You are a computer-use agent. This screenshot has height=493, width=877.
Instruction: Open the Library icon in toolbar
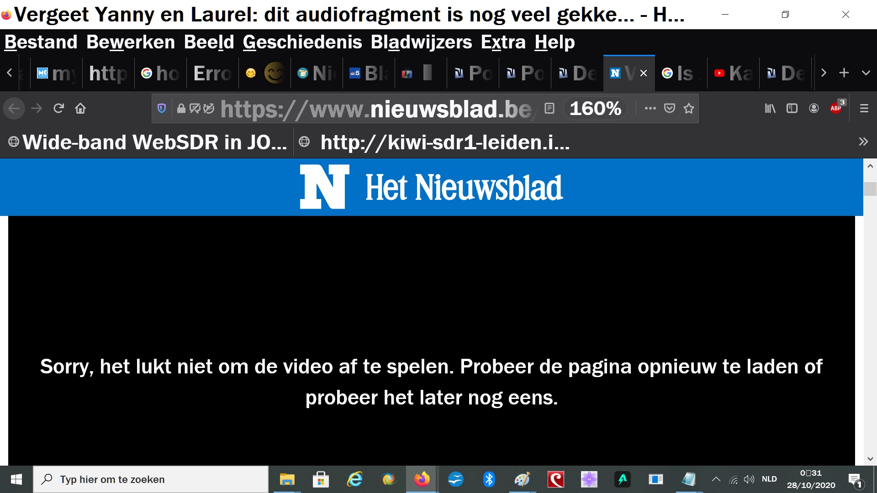point(770,109)
